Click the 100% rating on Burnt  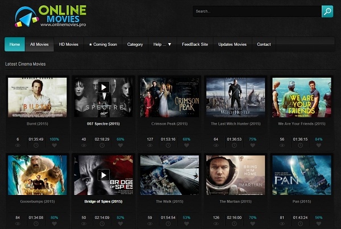(55, 139)
